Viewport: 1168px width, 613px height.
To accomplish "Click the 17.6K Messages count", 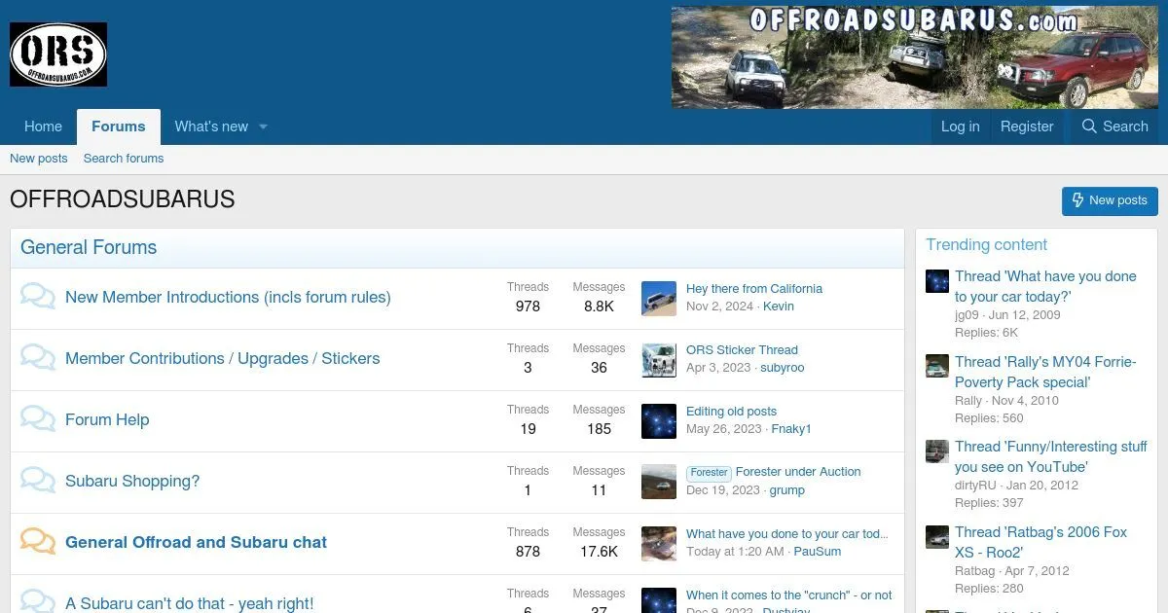I will click(x=599, y=552).
